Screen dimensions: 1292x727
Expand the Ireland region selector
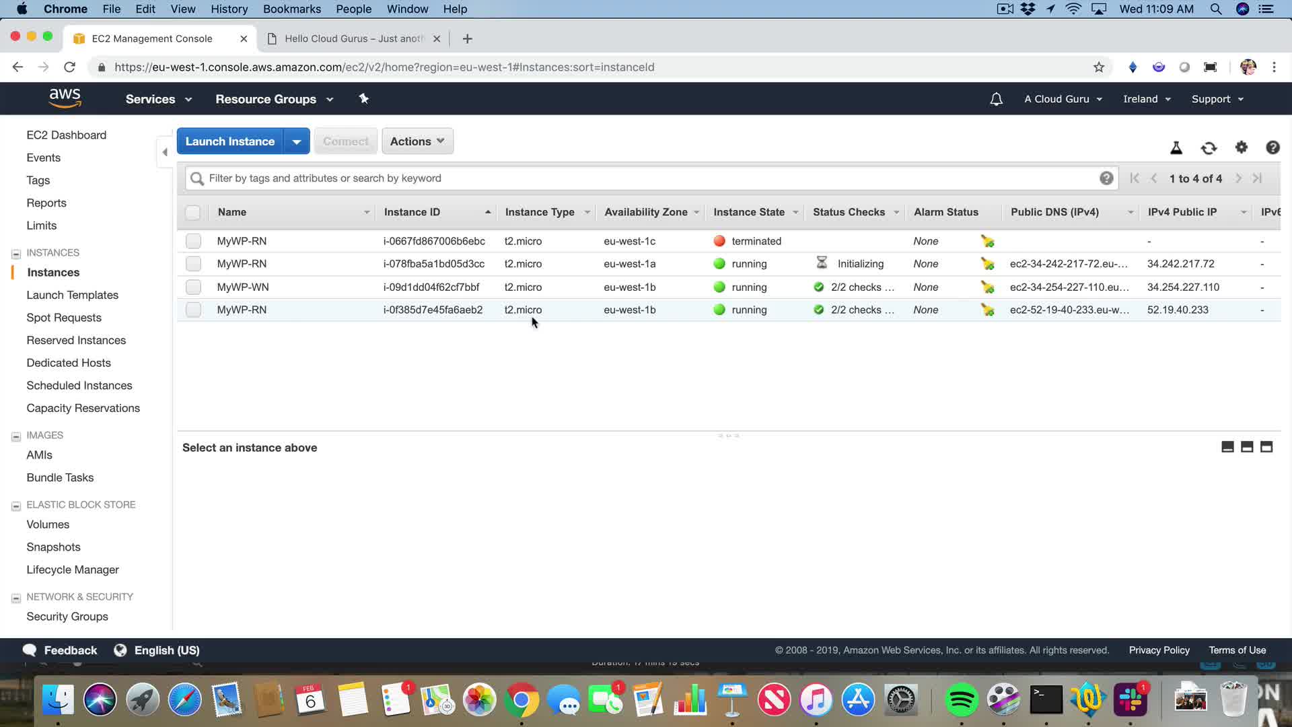[1147, 99]
